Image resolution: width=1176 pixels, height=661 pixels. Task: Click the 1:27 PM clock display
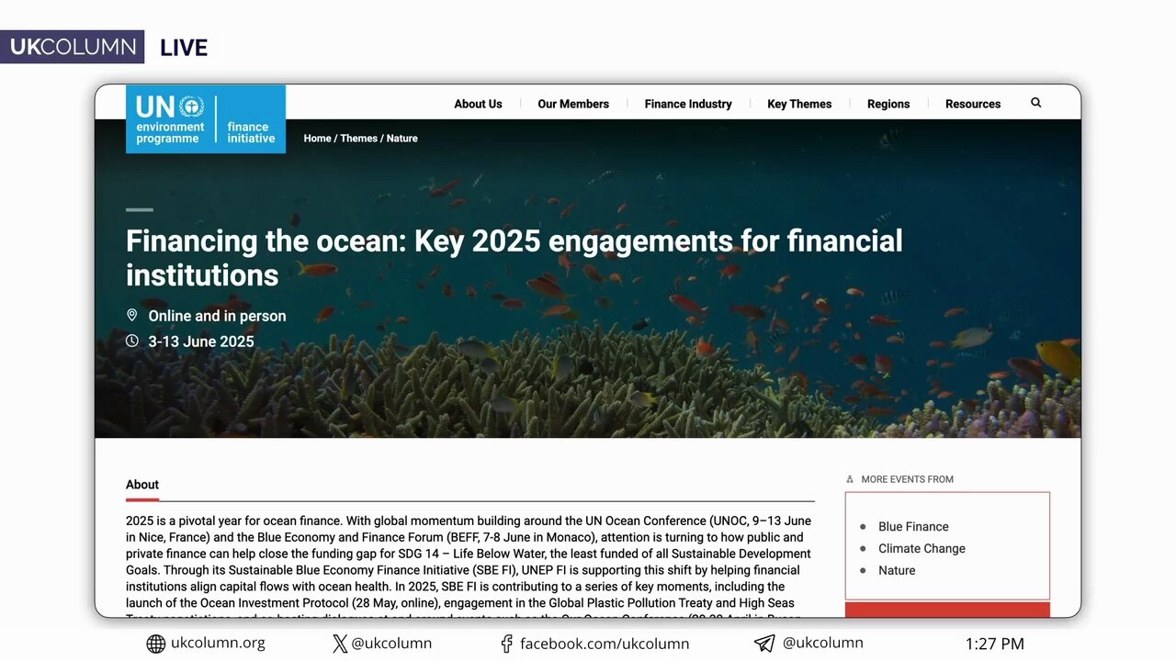(x=995, y=644)
